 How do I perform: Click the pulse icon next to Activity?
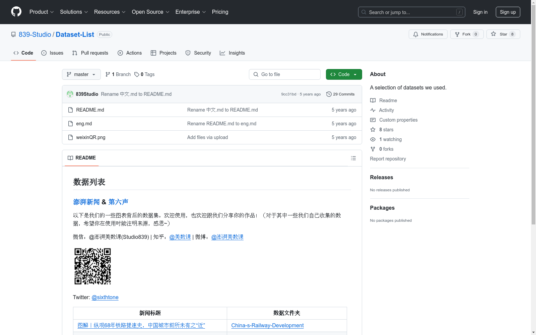[373, 110]
